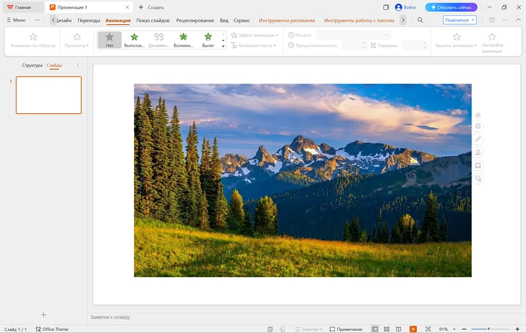Click 'Обновить сейчас' button
526x333 pixels.
(451, 7)
